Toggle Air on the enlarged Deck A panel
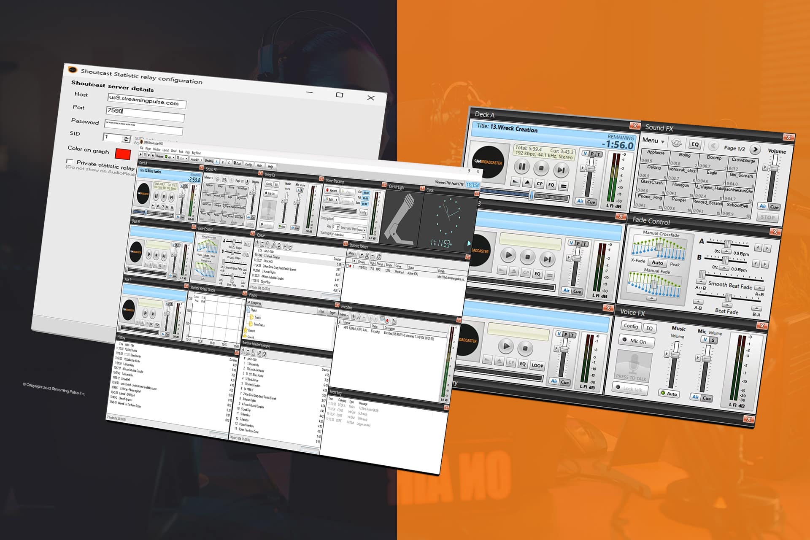 point(580,201)
